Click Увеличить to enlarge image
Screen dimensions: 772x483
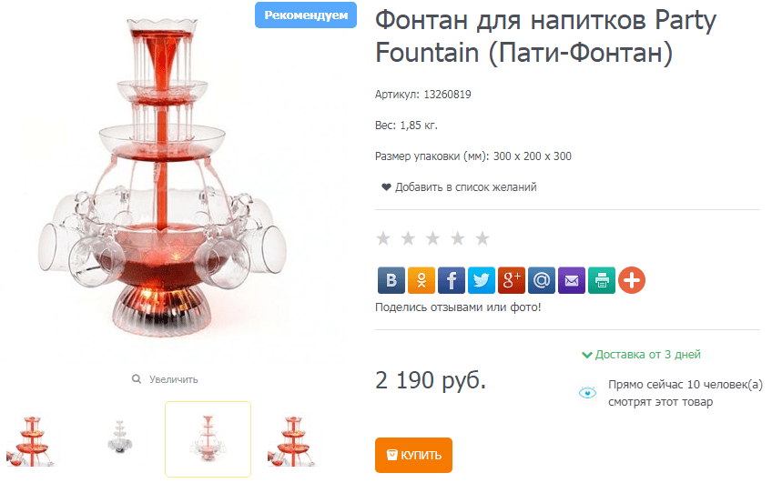[165, 379]
